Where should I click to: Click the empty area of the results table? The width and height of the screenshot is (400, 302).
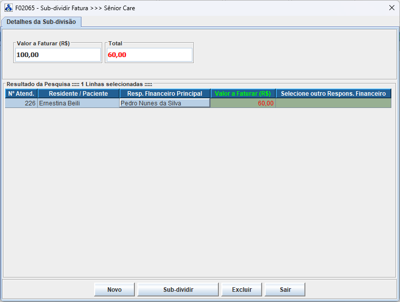point(198,194)
